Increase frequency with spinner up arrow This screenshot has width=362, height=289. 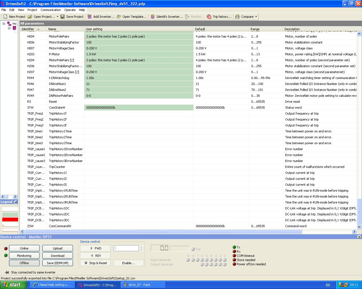(x=141, y=247)
